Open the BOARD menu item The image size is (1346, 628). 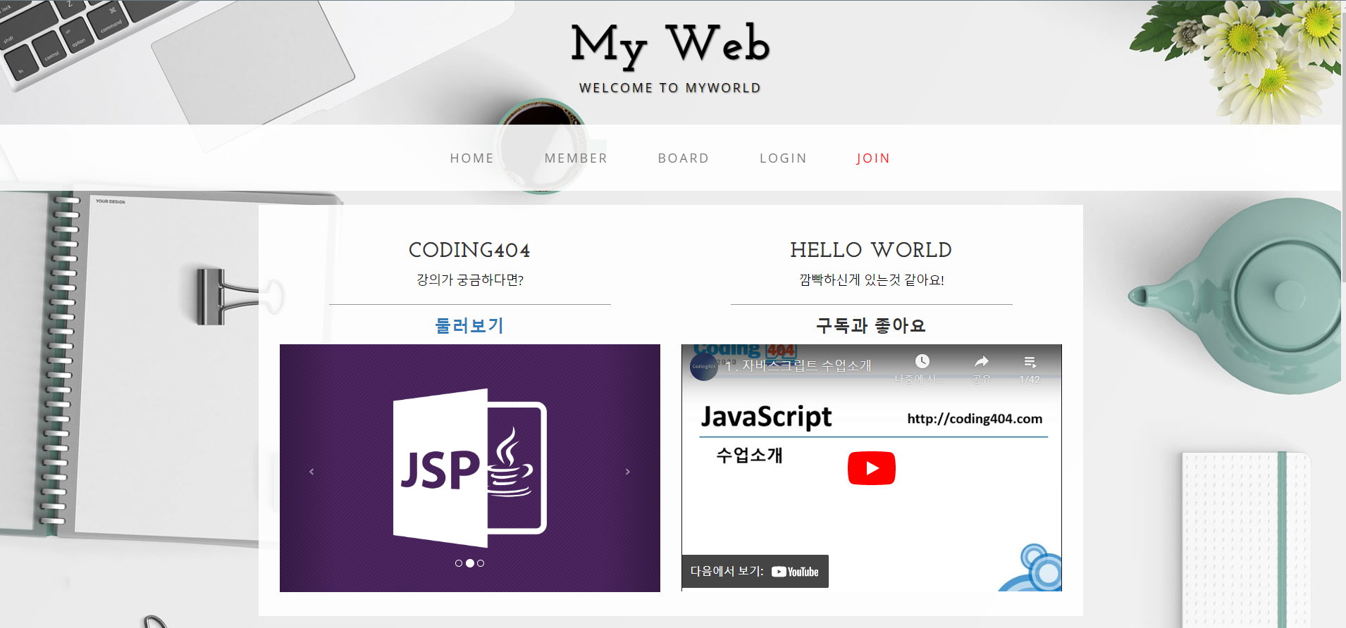[683, 158]
